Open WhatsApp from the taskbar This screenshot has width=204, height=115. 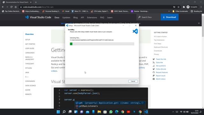point(111,112)
